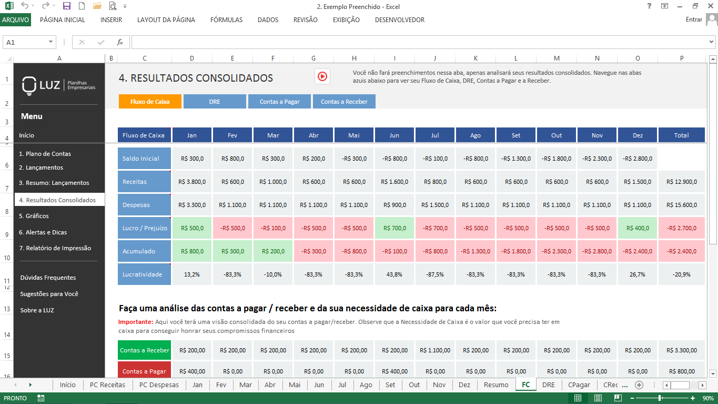Toggle Page Layout view in the status bar

[598, 398]
